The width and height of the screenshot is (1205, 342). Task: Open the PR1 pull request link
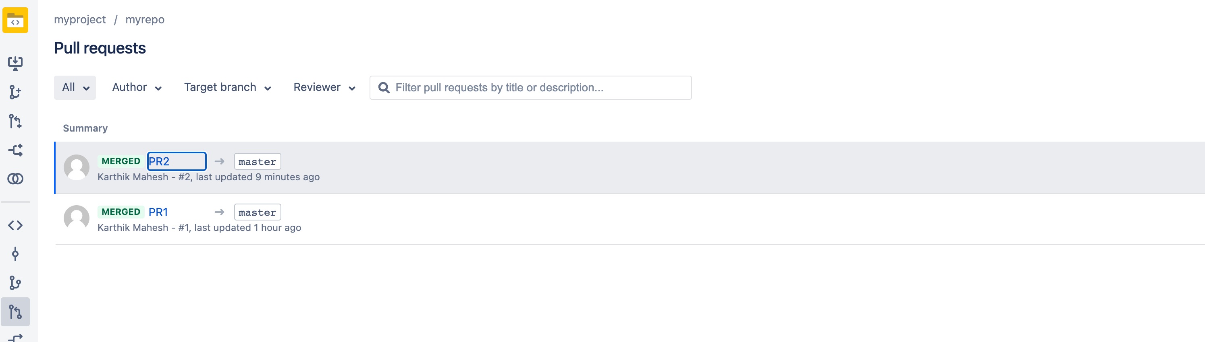(x=158, y=212)
